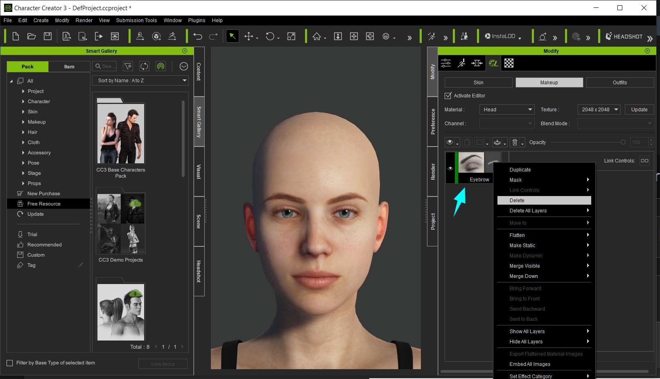Screen dimensions: 660x379
Task: Choose Duplicate in the context menu
Action: (x=544, y=170)
